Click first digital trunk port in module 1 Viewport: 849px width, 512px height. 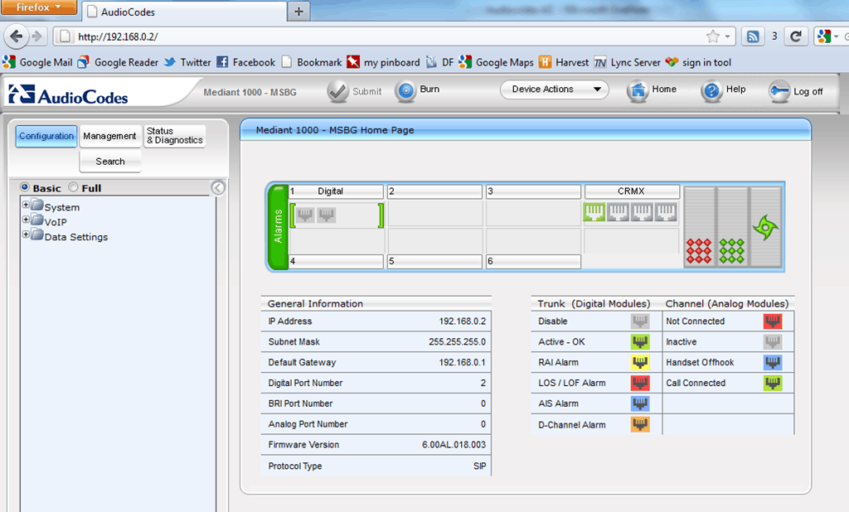tap(305, 215)
